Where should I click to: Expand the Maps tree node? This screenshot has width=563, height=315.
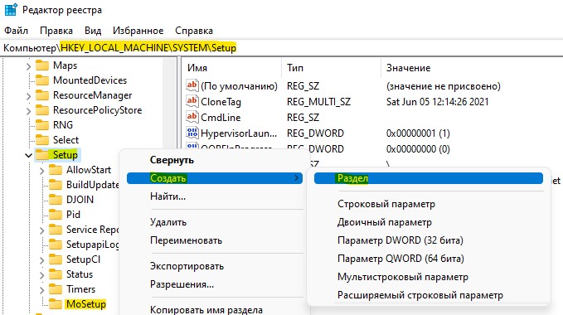point(29,66)
